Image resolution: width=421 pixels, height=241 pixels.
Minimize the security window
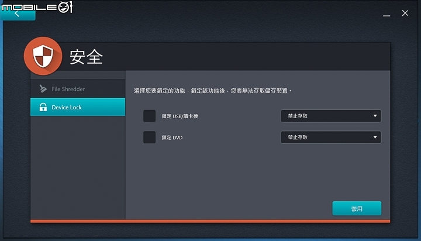387,15
